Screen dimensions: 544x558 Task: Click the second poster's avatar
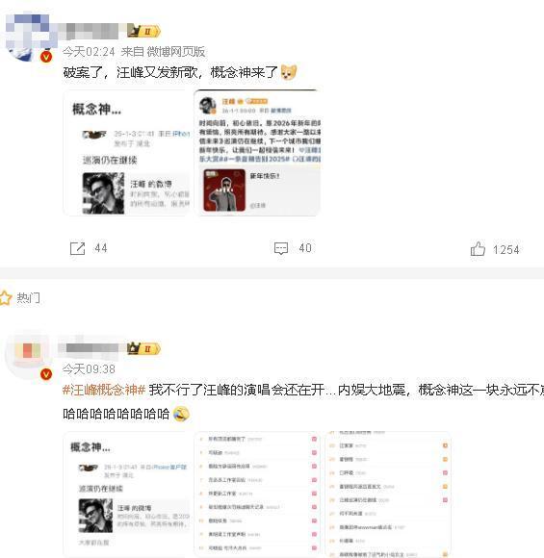click(29, 354)
